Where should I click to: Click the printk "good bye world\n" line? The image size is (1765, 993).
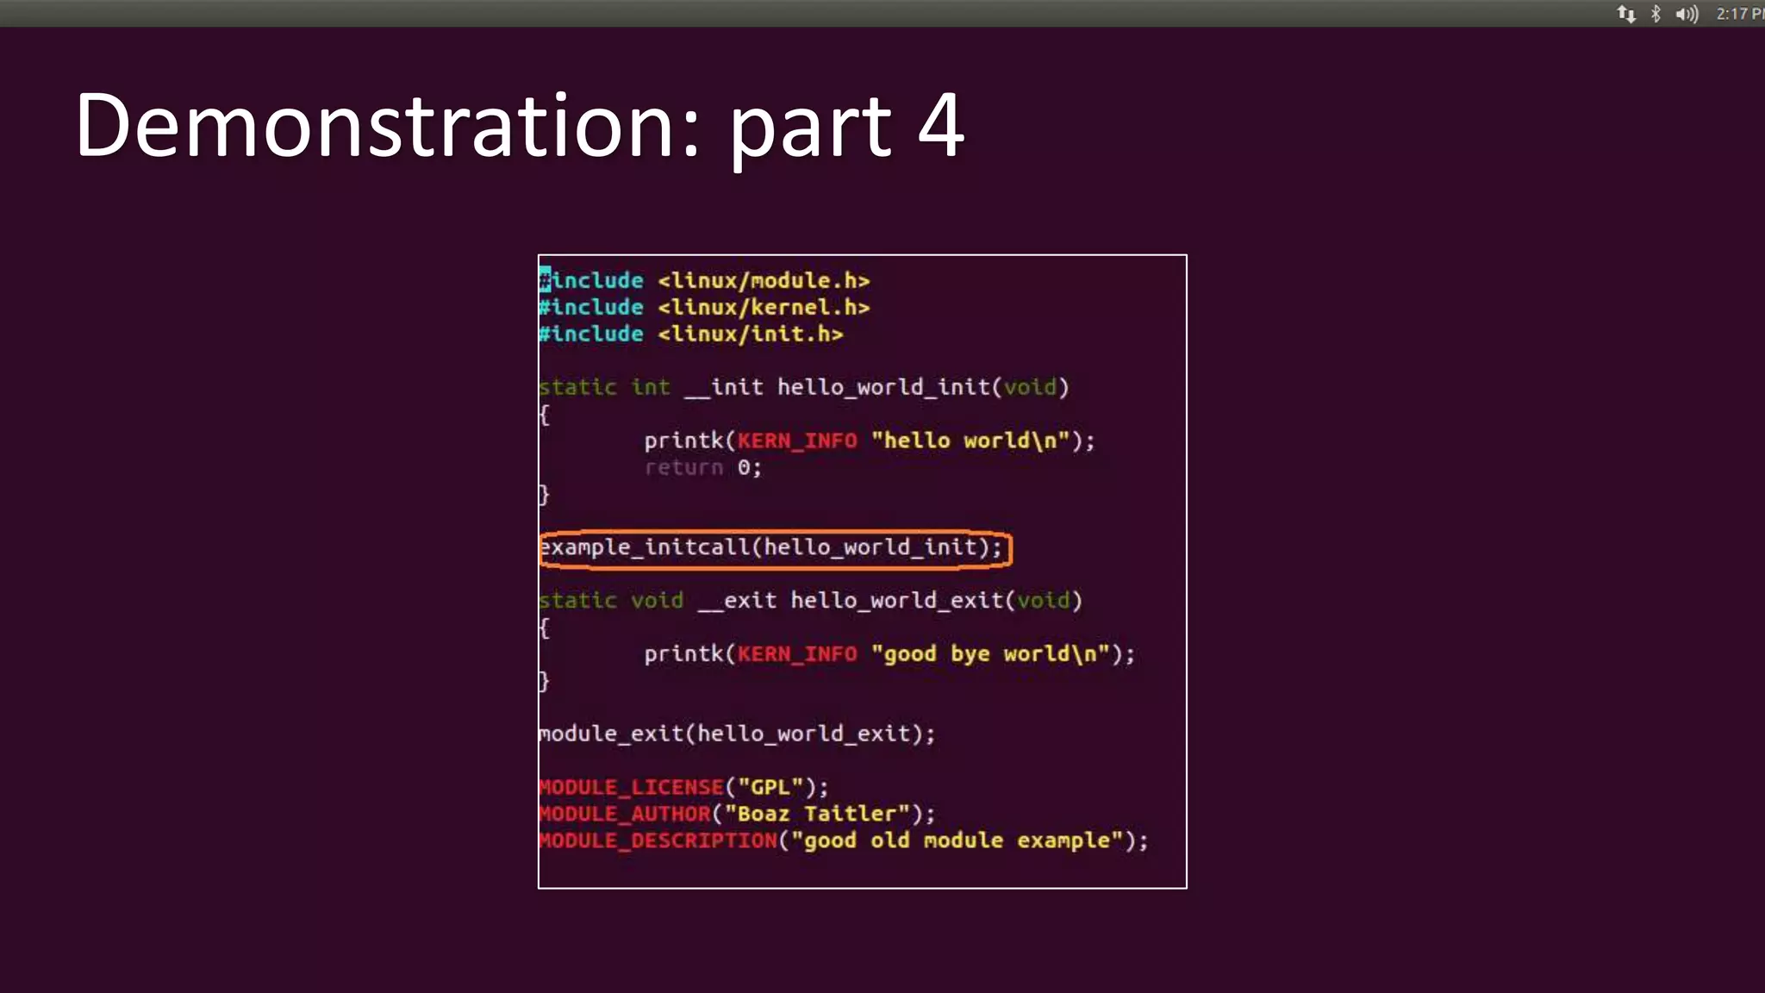point(889,653)
